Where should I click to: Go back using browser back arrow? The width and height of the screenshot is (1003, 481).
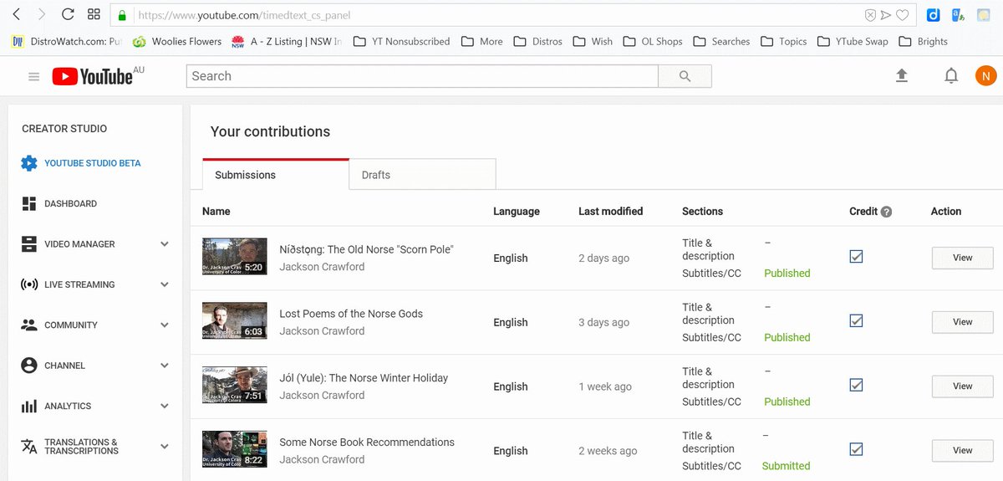pyautogui.click(x=17, y=14)
